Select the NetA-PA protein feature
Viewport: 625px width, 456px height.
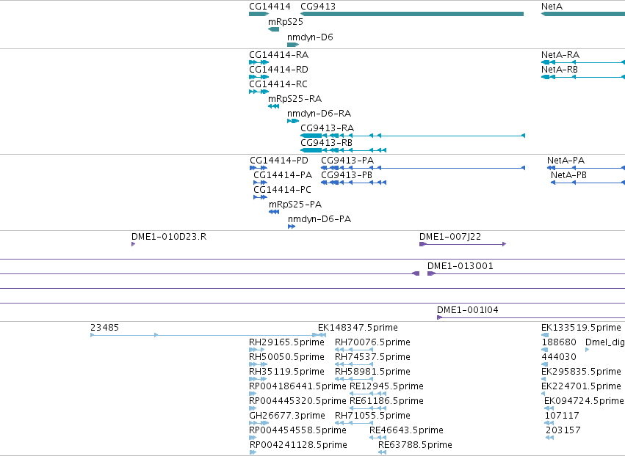click(586, 168)
